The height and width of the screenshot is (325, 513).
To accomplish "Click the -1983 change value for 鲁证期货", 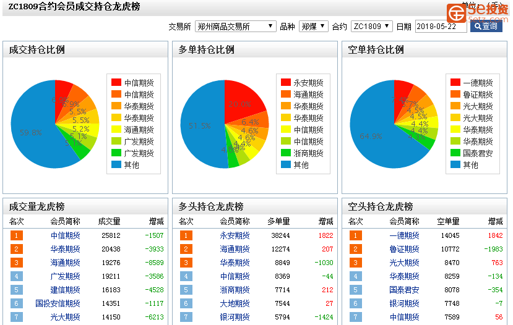I will tap(493, 249).
